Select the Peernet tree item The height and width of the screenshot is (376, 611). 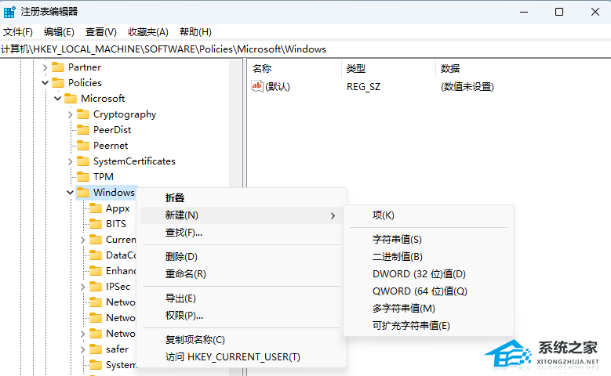click(x=111, y=146)
